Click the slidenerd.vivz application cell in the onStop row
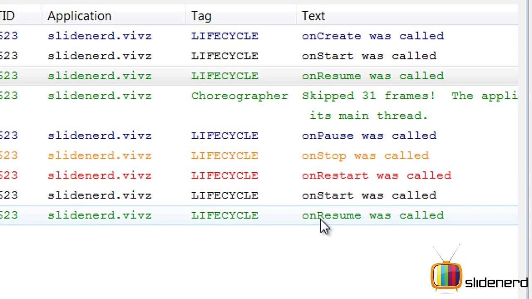The width and height of the screenshot is (532, 299). (99, 156)
